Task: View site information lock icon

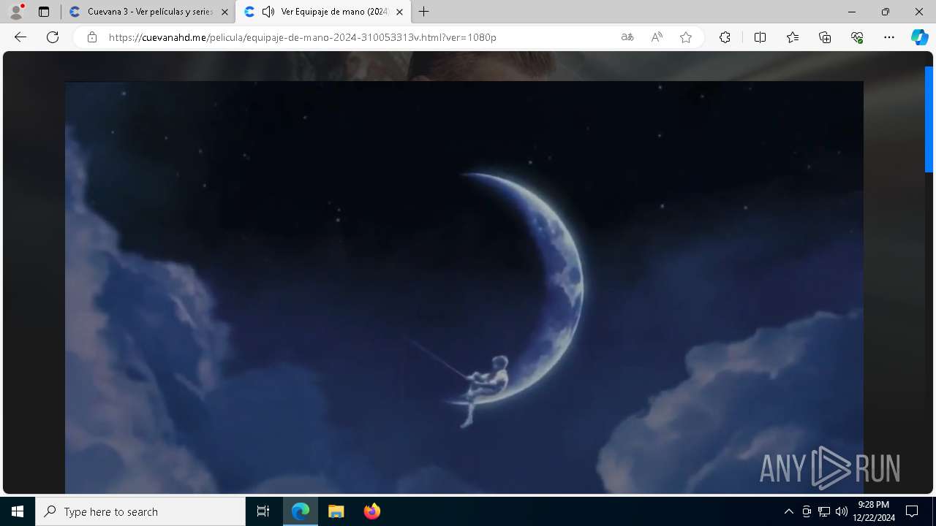Action: (92, 37)
